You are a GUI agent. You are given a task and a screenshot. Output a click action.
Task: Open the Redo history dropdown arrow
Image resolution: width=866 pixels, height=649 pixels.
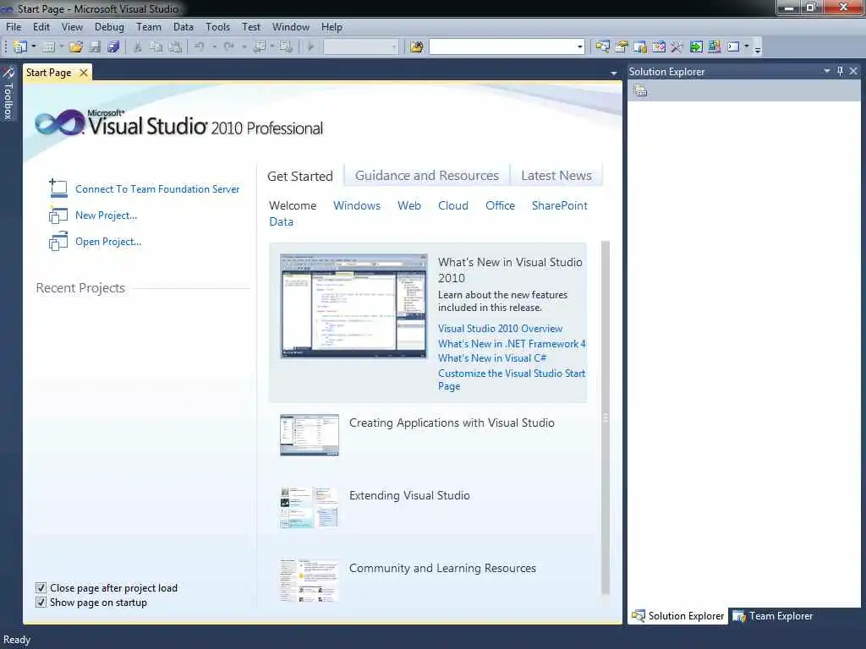244,47
